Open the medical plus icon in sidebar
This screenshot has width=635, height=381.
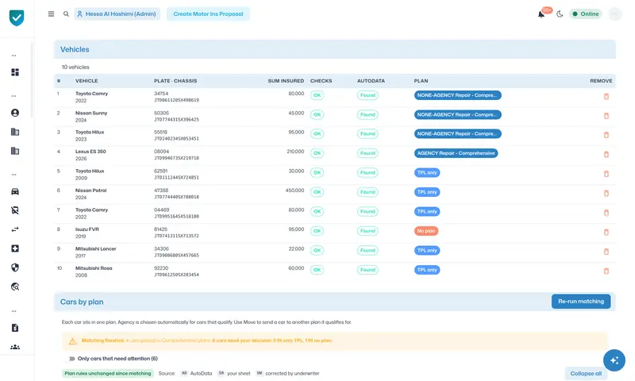[x=15, y=248]
